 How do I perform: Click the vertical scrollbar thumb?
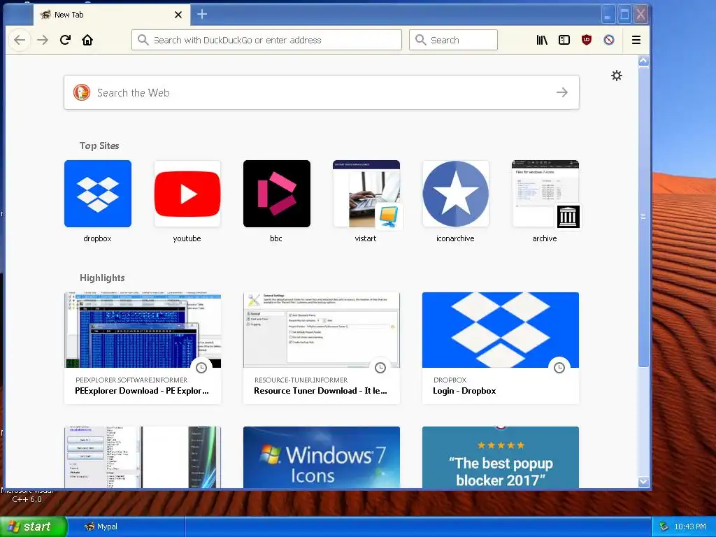[643, 217]
